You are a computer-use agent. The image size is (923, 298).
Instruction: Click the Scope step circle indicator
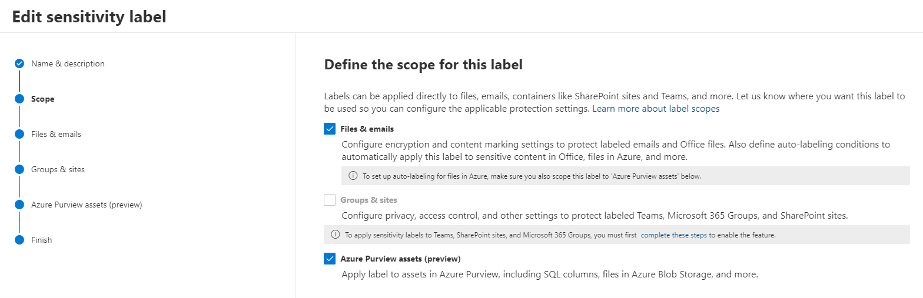click(x=19, y=99)
